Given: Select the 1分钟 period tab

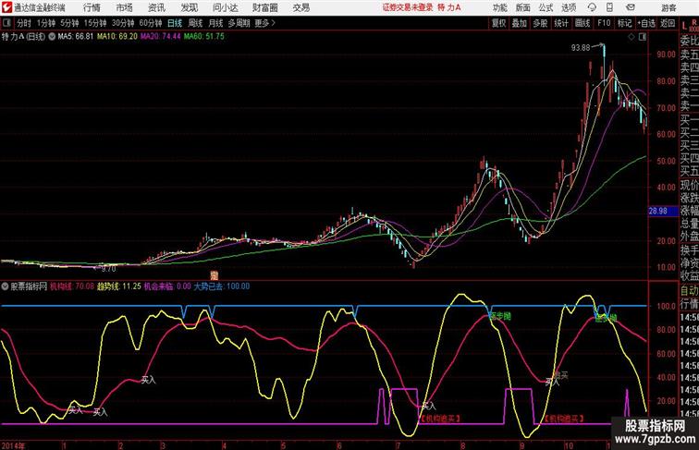Looking at the screenshot, I should [x=46, y=23].
